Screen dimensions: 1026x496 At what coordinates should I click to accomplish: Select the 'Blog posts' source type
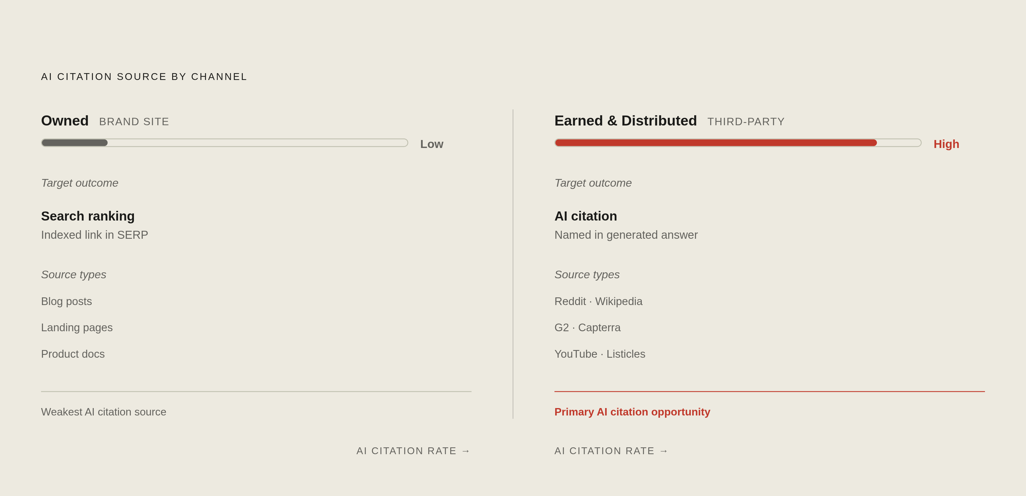[66, 301]
